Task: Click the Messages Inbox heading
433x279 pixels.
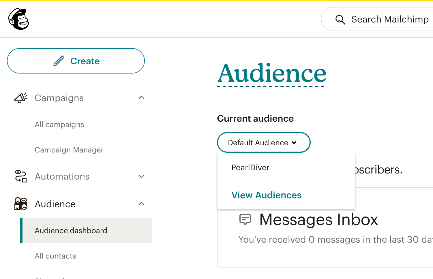Action: point(318,220)
